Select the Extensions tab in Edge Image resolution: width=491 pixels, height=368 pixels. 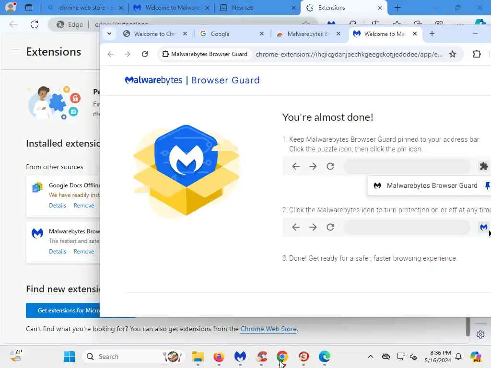pos(344,8)
